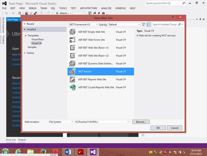Click the OK button
The width and height of the screenshot is (207, 156).
coord(158,128)
